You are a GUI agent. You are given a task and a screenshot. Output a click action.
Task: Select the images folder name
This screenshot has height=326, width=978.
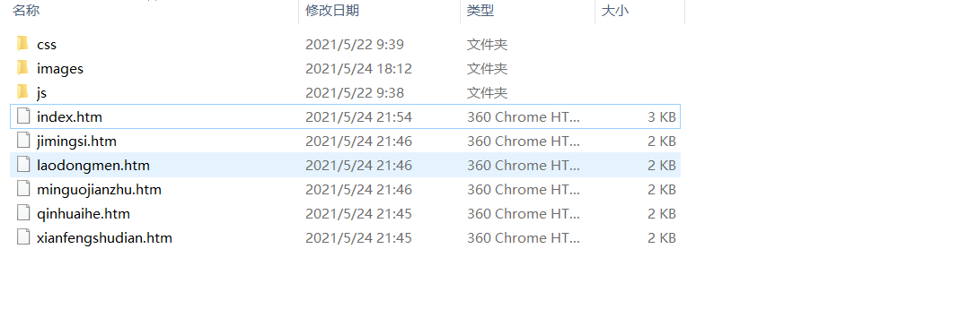[x=60, y=69]
